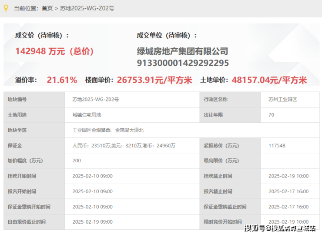Select 保证金缴纳截止时间 value 2025-02-17 16:00

288,207
